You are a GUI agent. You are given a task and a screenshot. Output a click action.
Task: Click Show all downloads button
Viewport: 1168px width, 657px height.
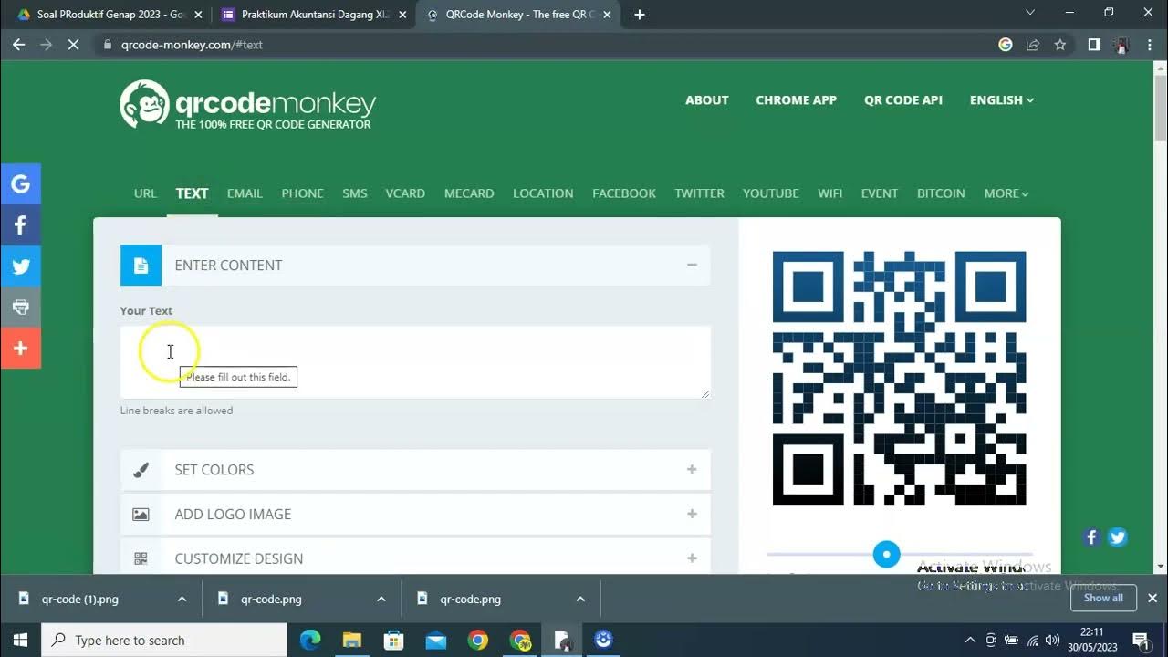[1103, 599]
